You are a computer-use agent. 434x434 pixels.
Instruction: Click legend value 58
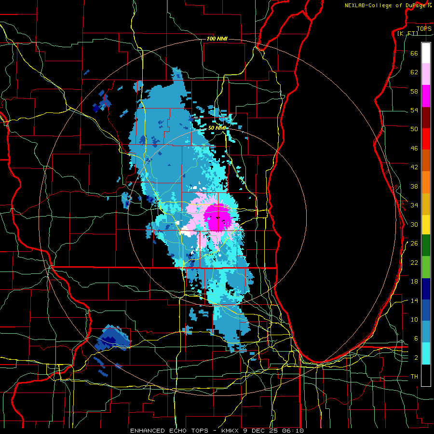414,91
